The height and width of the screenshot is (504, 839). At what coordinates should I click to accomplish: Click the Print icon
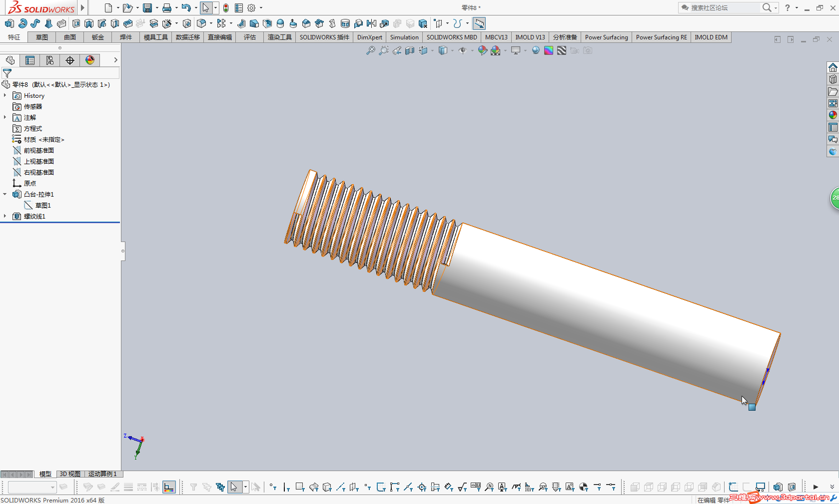(x=167, y=8)
